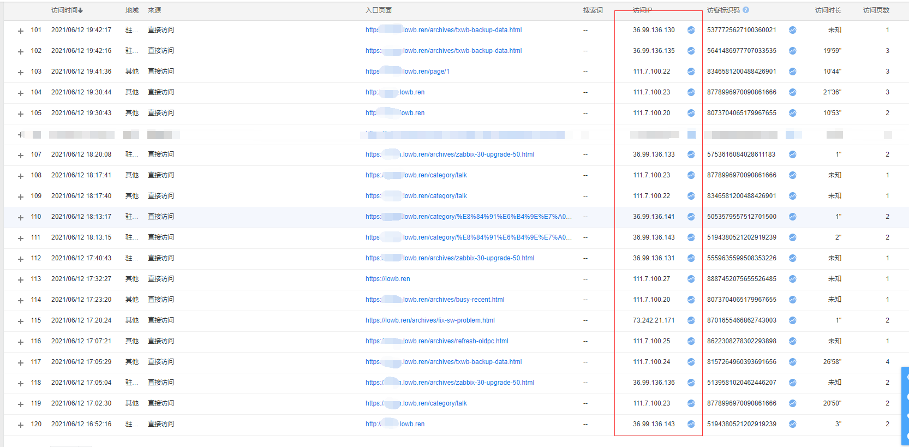This screenshot has height=447, width=909.
Task: Click the visitor ID icon in row 101
Action: (792, 30)
